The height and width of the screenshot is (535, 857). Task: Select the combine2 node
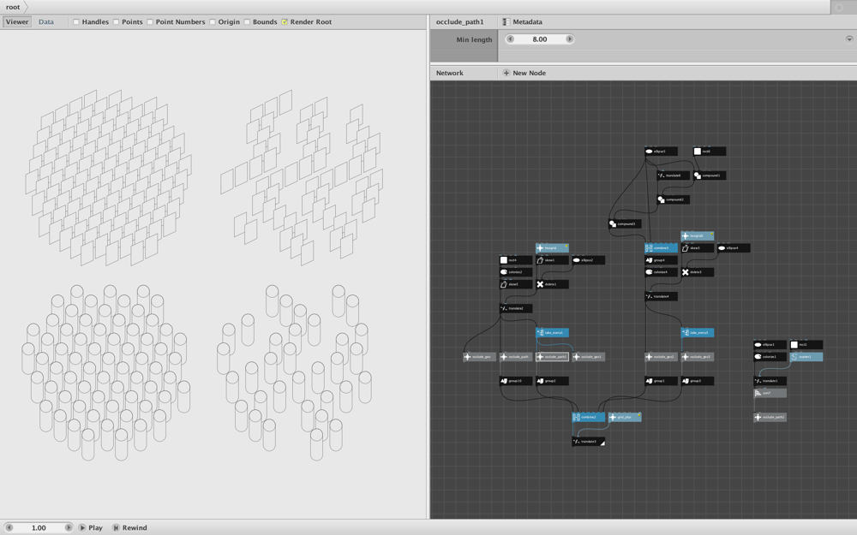(x=589, y=417)
